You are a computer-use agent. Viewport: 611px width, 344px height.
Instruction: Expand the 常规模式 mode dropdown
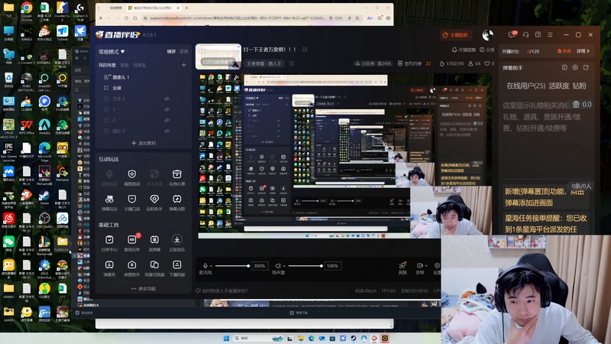112,51
